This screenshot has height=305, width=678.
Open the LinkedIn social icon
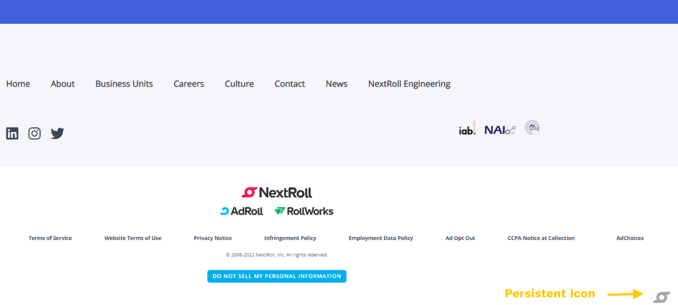tap(12, 134)
